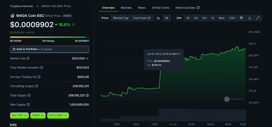Switch chart to Market Cap mode
This screenshot has height=127, width=272.
point(121,18)
